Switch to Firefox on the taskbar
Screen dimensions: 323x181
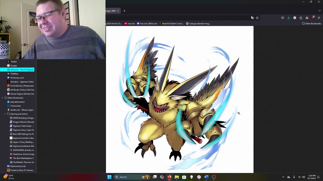tap(169, 177)
